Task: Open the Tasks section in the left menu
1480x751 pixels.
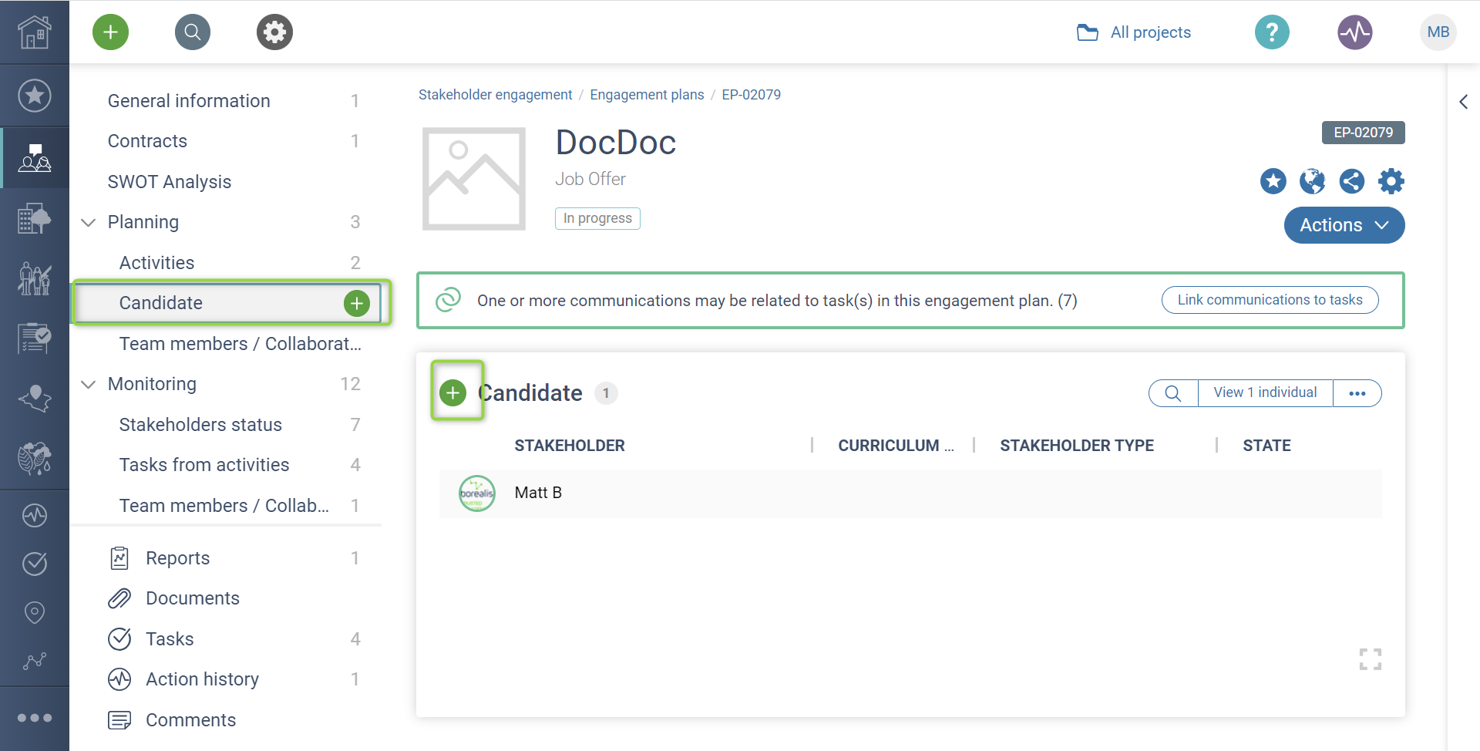Action: [x=170, y=638]
